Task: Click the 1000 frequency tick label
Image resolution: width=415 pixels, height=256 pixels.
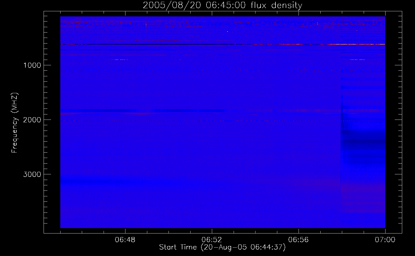Action: pos(32,65)
